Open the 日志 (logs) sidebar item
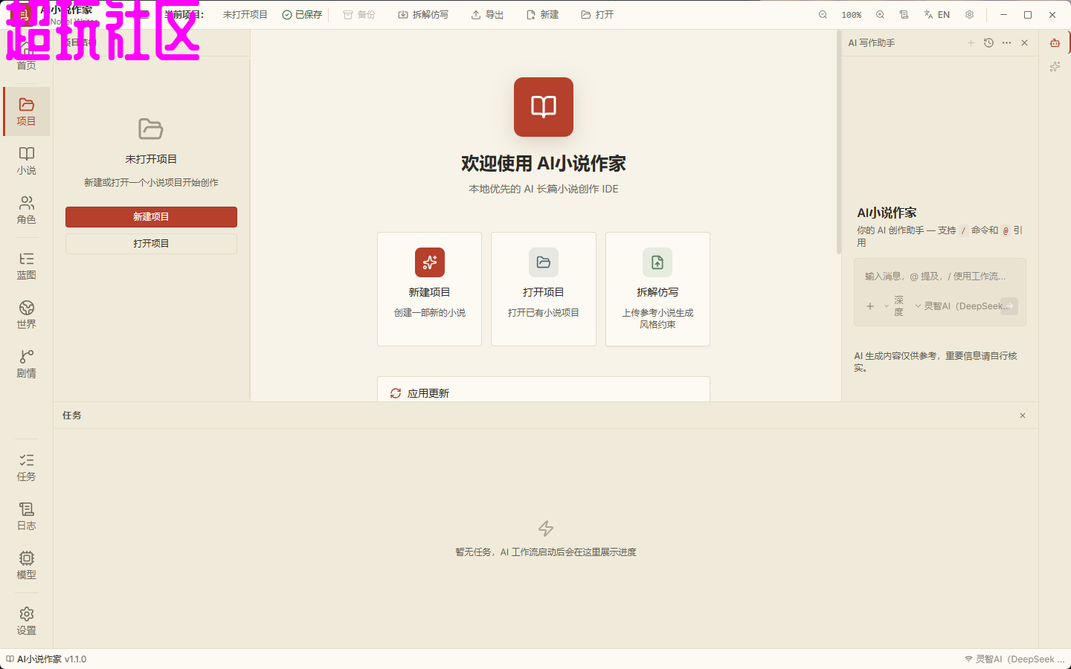 pyautogui.click(x=27, y=516)
